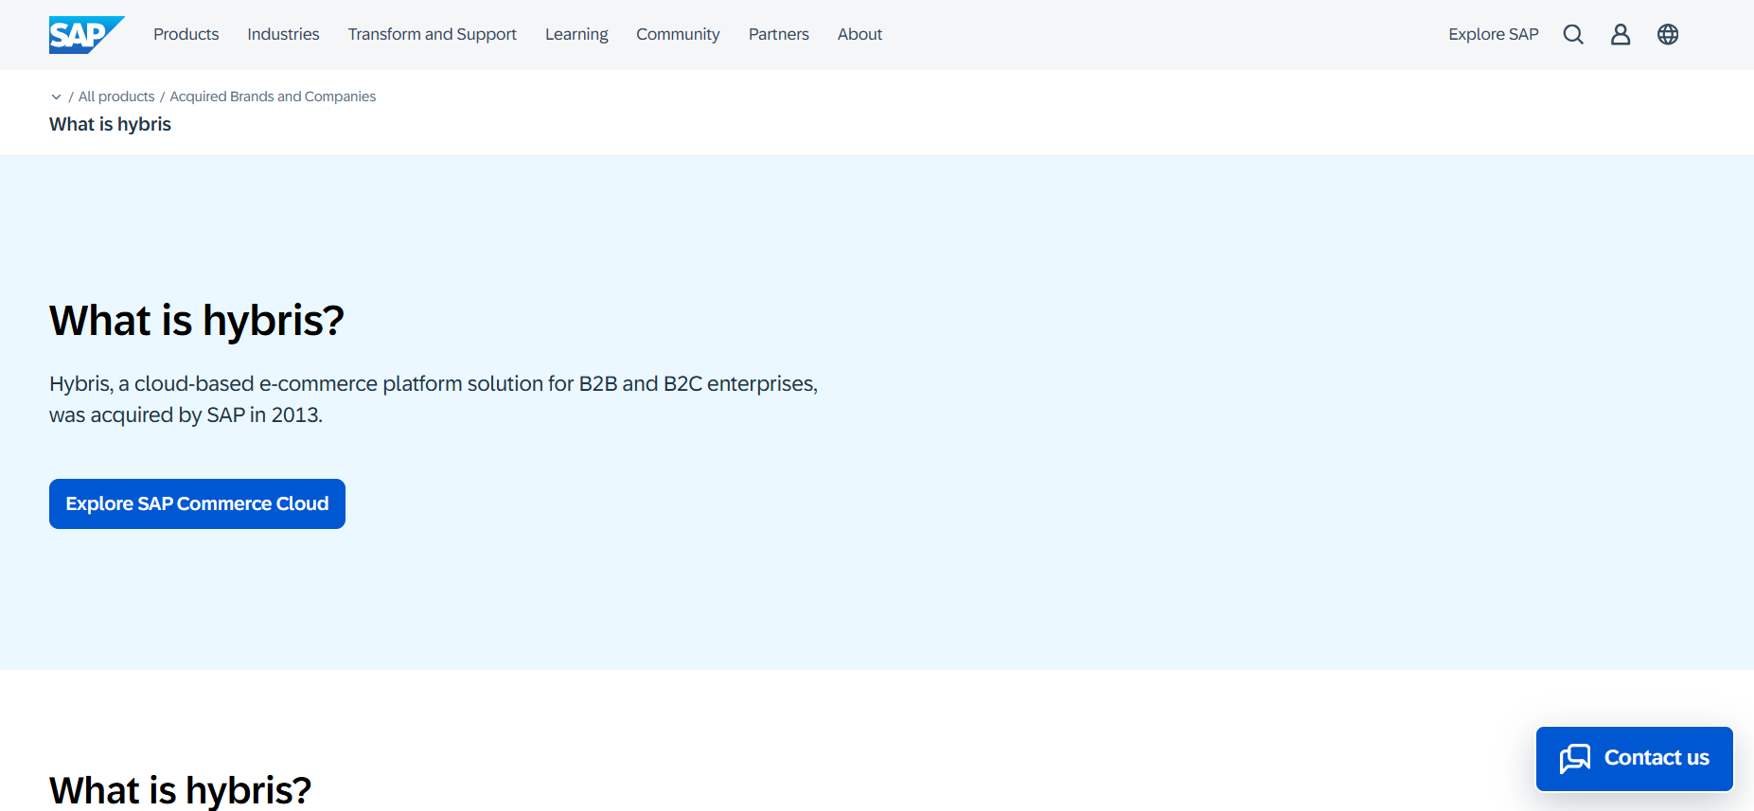Open Transform and Support menu
The width and height of the screenshot is (1754, 811).
432,35
